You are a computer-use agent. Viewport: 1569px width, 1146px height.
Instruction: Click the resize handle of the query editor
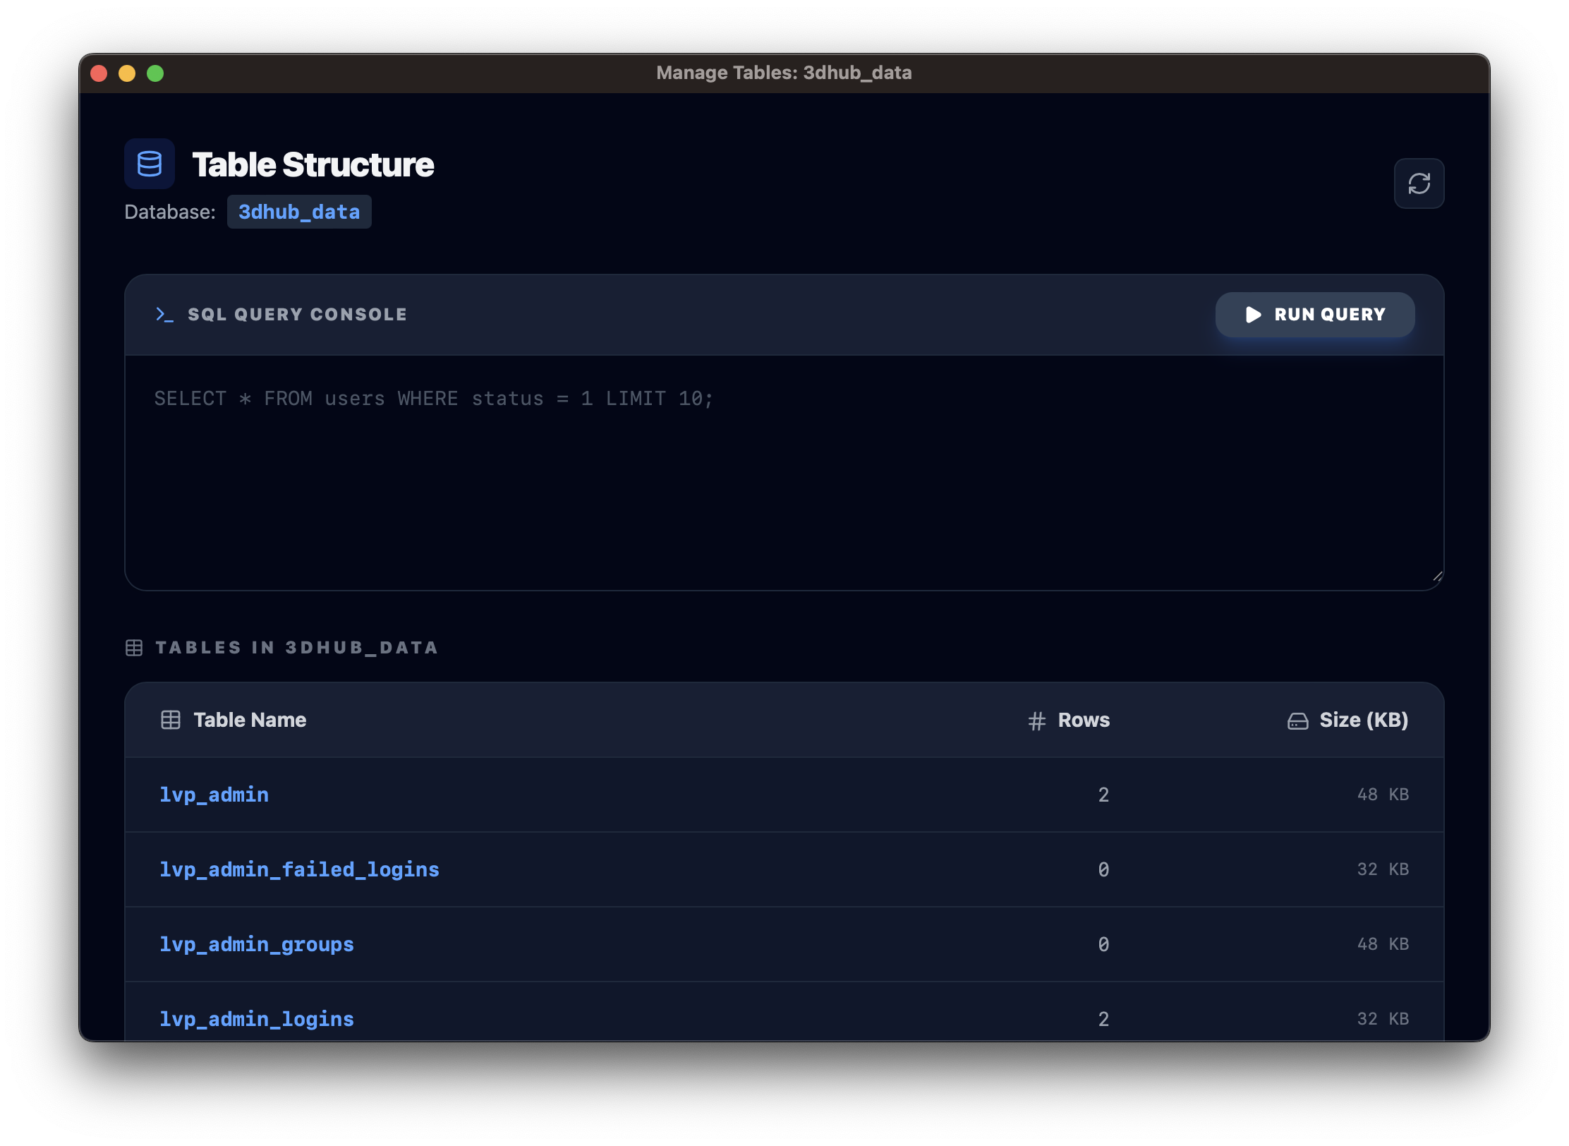[x=1436, y=576]
